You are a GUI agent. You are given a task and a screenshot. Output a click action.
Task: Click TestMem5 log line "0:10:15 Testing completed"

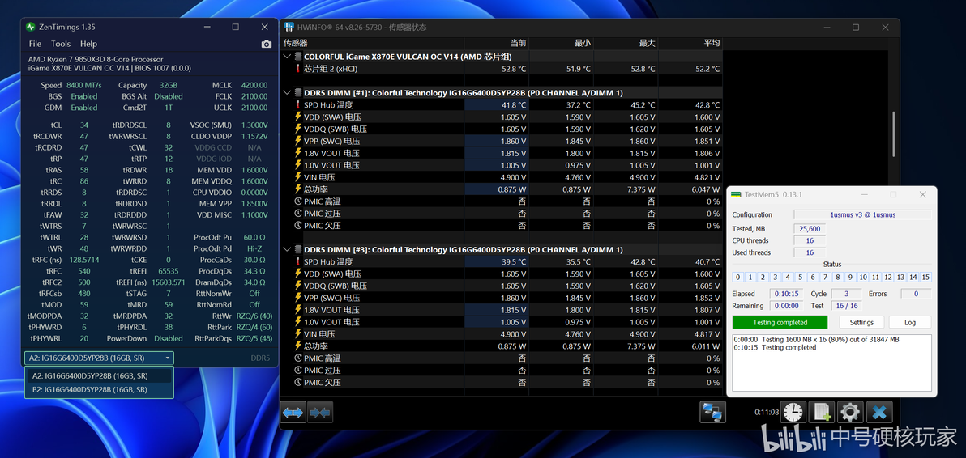(x=775, y=347)
